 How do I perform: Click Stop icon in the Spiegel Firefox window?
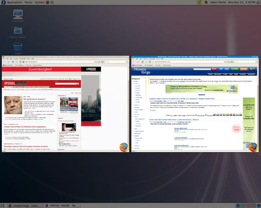click(17, 62)
